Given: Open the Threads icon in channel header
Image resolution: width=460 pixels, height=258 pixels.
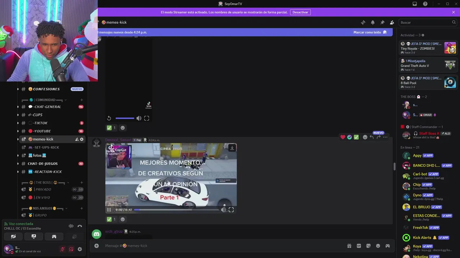Looking at the screenshot, I should tap(363, 22).
